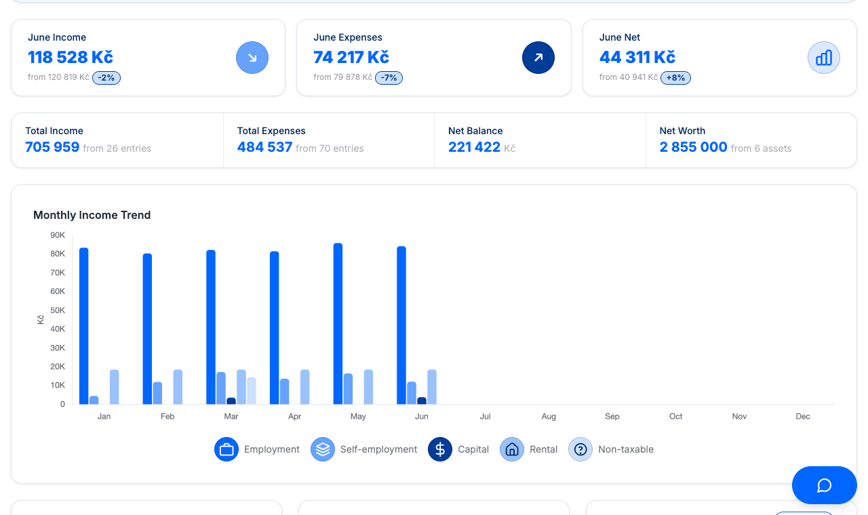Viewport: 868px width, 515px height.
Task: Toggle the Rental house legend icon
Action: coord(512,449)
